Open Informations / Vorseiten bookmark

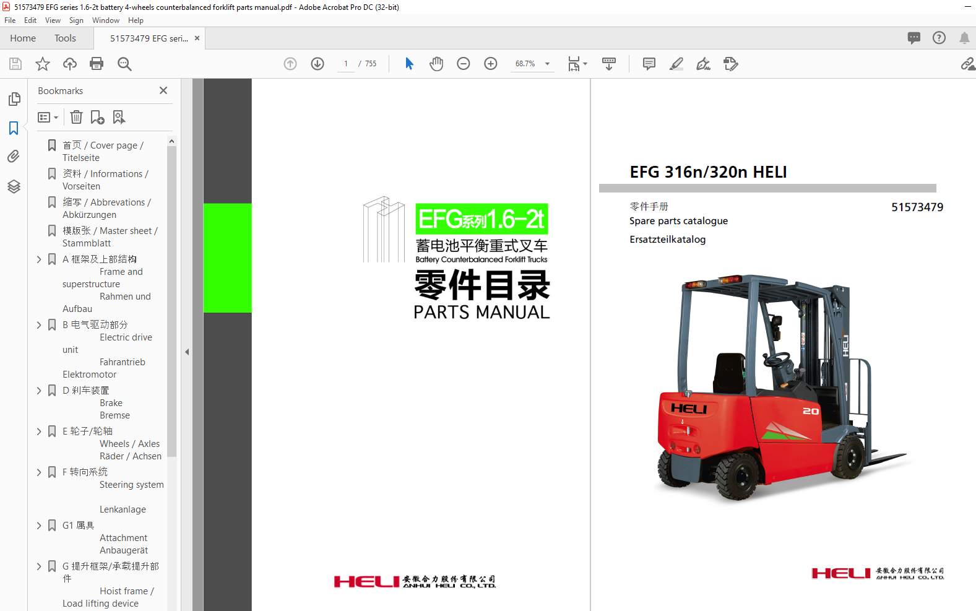tap(105, 180)
